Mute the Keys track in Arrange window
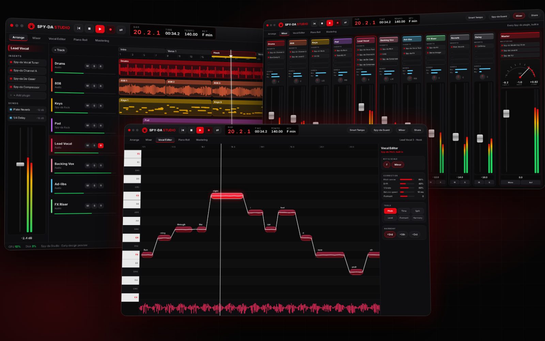 point(88,106)
